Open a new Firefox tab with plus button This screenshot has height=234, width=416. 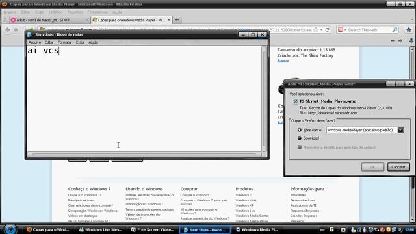177,20
